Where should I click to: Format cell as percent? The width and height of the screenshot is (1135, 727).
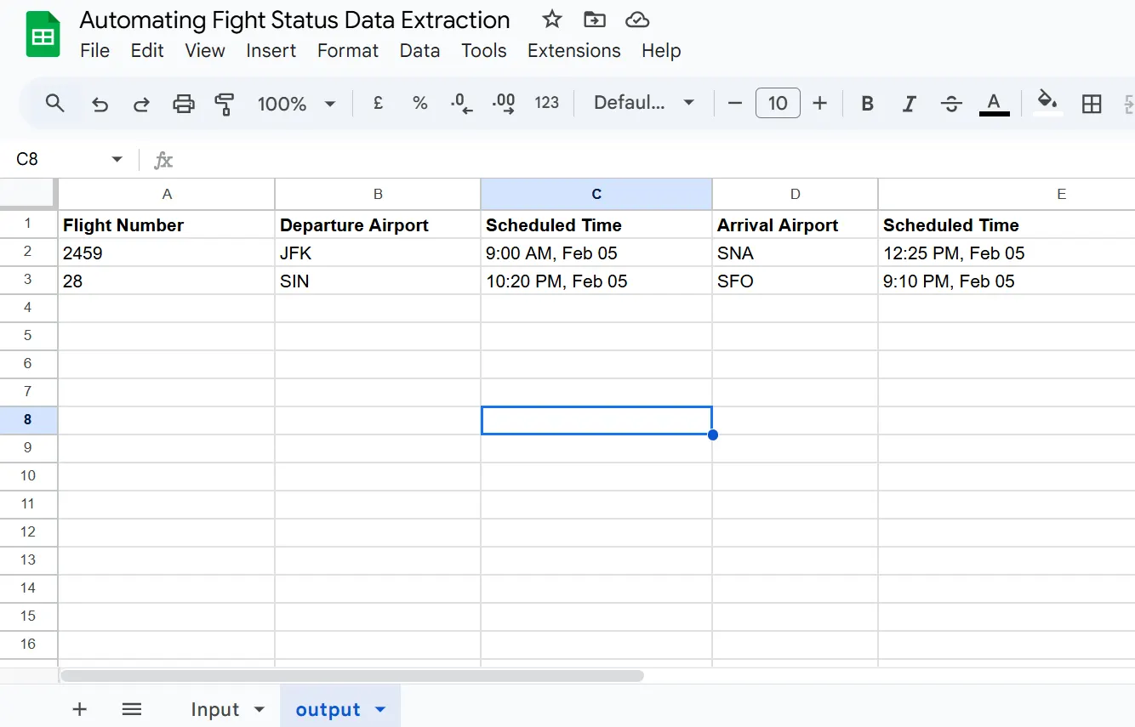pos(419,103)
